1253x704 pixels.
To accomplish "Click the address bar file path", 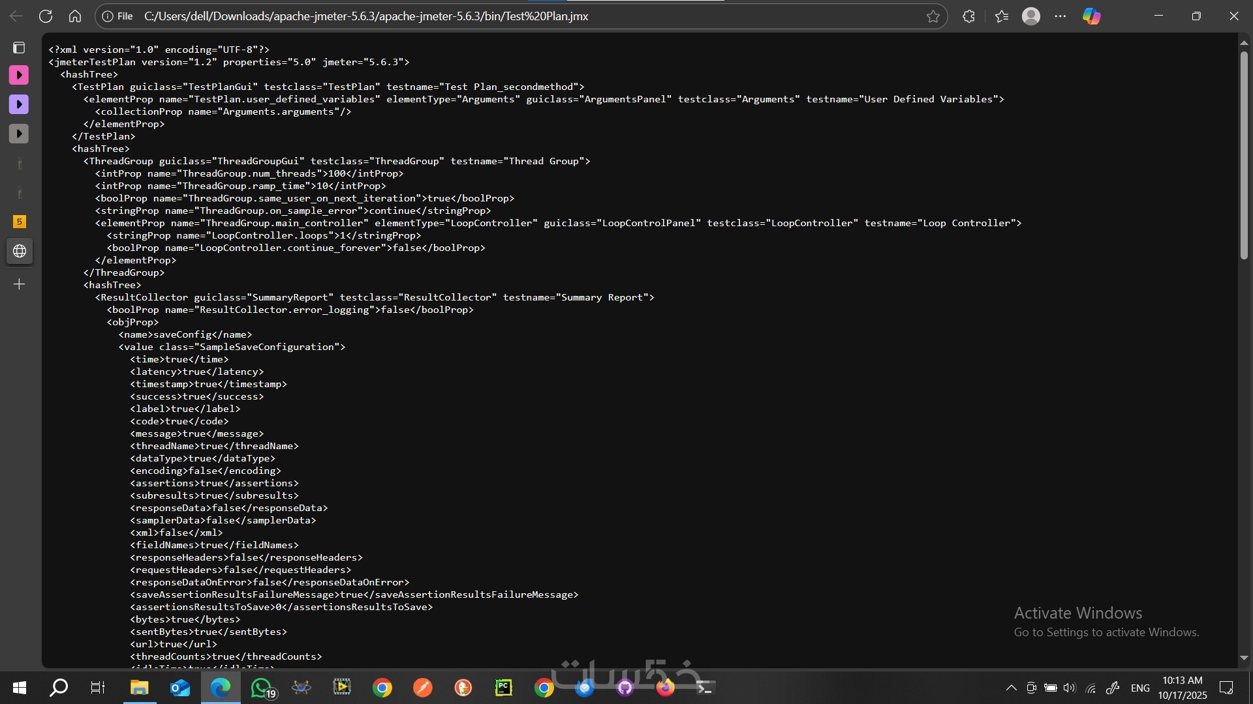I will click(365, 16).
